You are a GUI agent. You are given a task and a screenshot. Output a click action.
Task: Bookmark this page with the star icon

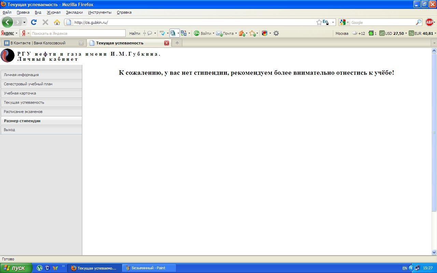point(319,22)
